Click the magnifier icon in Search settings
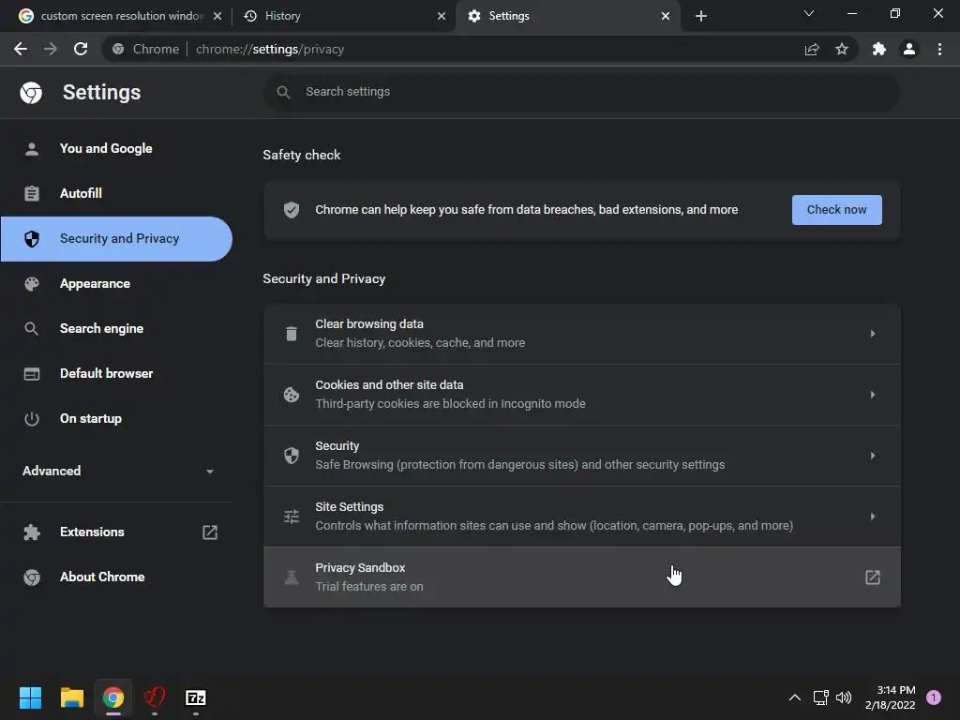This screenshot has height=720, width=960. pyautogui.click(x=283, y=92)
